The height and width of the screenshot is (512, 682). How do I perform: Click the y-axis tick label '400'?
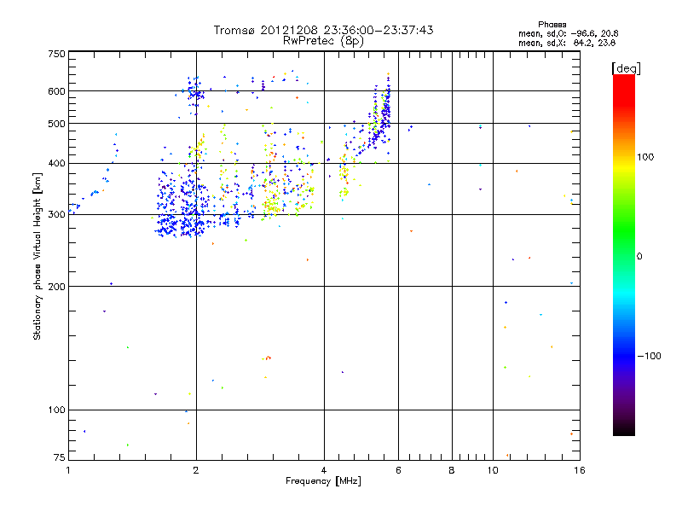pyautogui.click(x=56, y=164)
